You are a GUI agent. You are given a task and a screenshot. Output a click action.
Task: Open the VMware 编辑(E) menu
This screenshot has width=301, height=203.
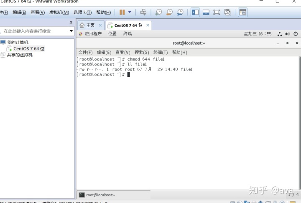[x=19, y=12]
